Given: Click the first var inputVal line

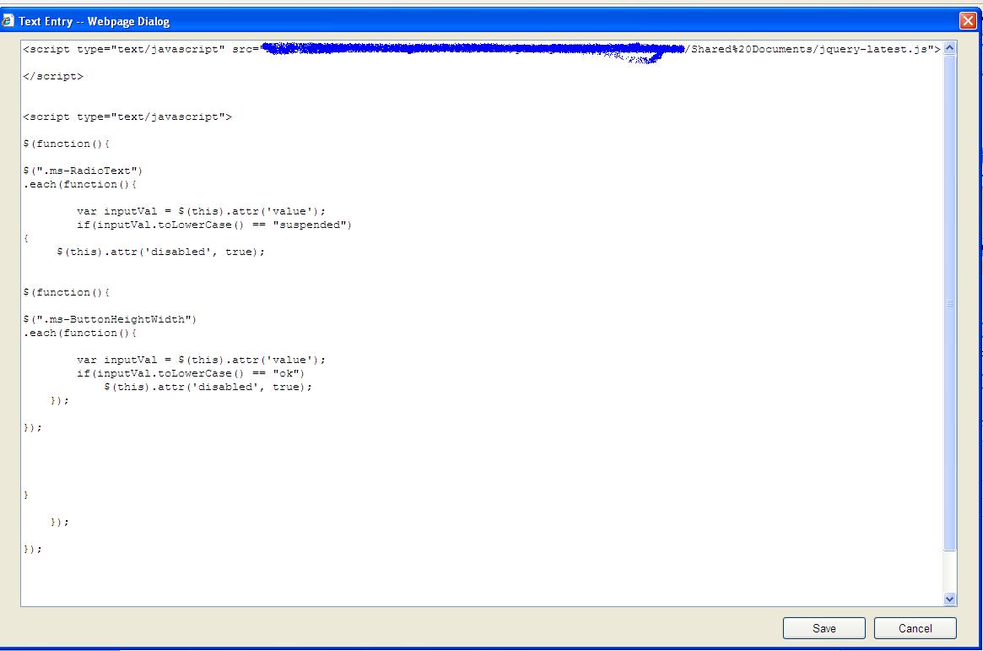Looking at the screenshot, I should (x=201, y=211).
